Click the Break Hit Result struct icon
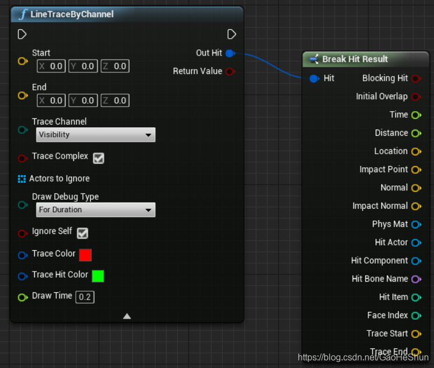The width and height of the screenshot is (434, 368). click(x=314, y=59)
